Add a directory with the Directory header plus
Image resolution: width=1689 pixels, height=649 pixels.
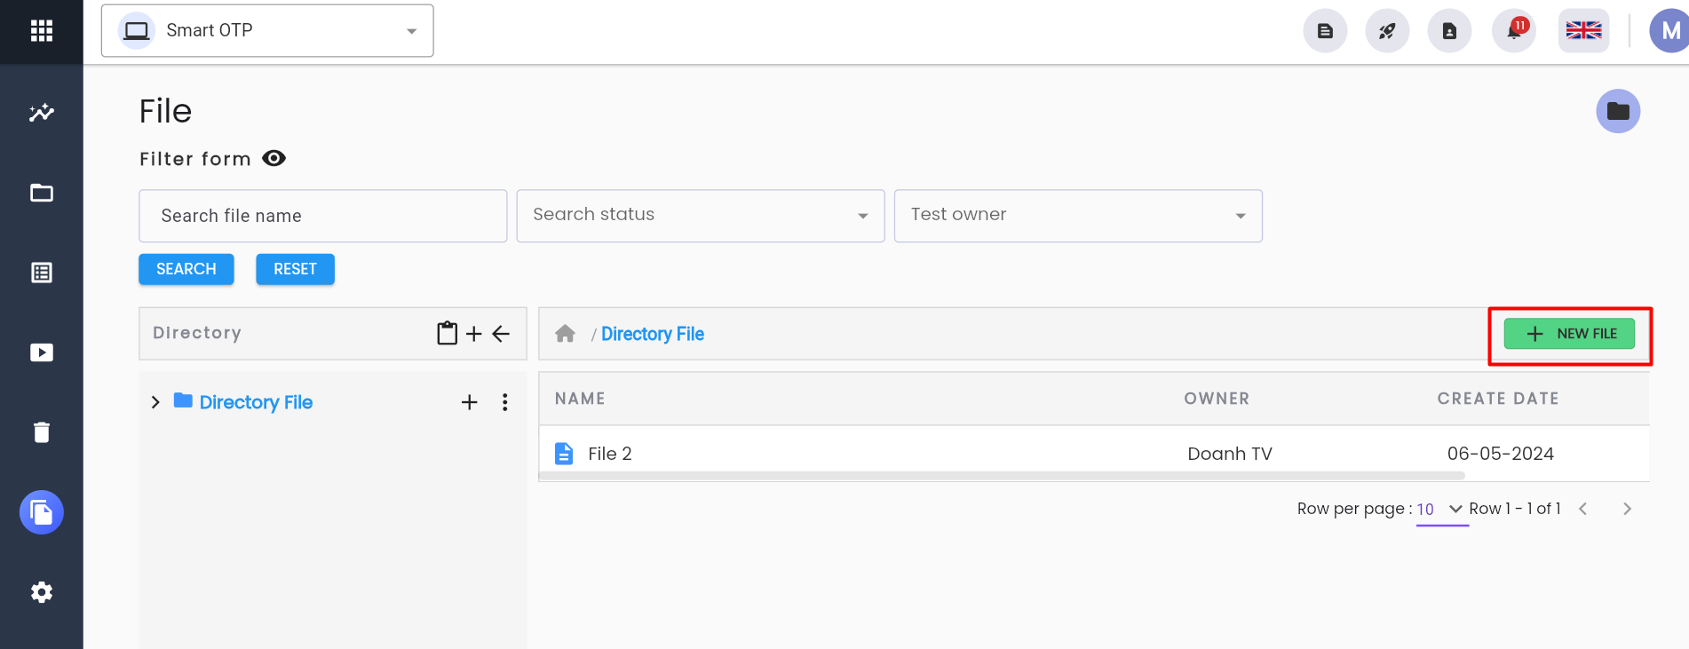[x=474, y=334]
